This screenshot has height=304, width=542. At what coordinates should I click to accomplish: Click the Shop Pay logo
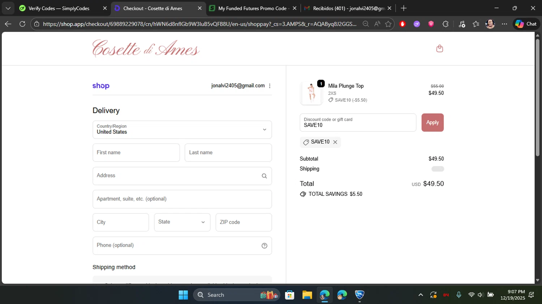point(101,86)
